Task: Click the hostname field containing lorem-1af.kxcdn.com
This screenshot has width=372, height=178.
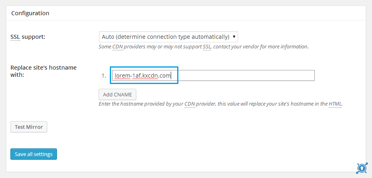Action: tap(214, 76)
